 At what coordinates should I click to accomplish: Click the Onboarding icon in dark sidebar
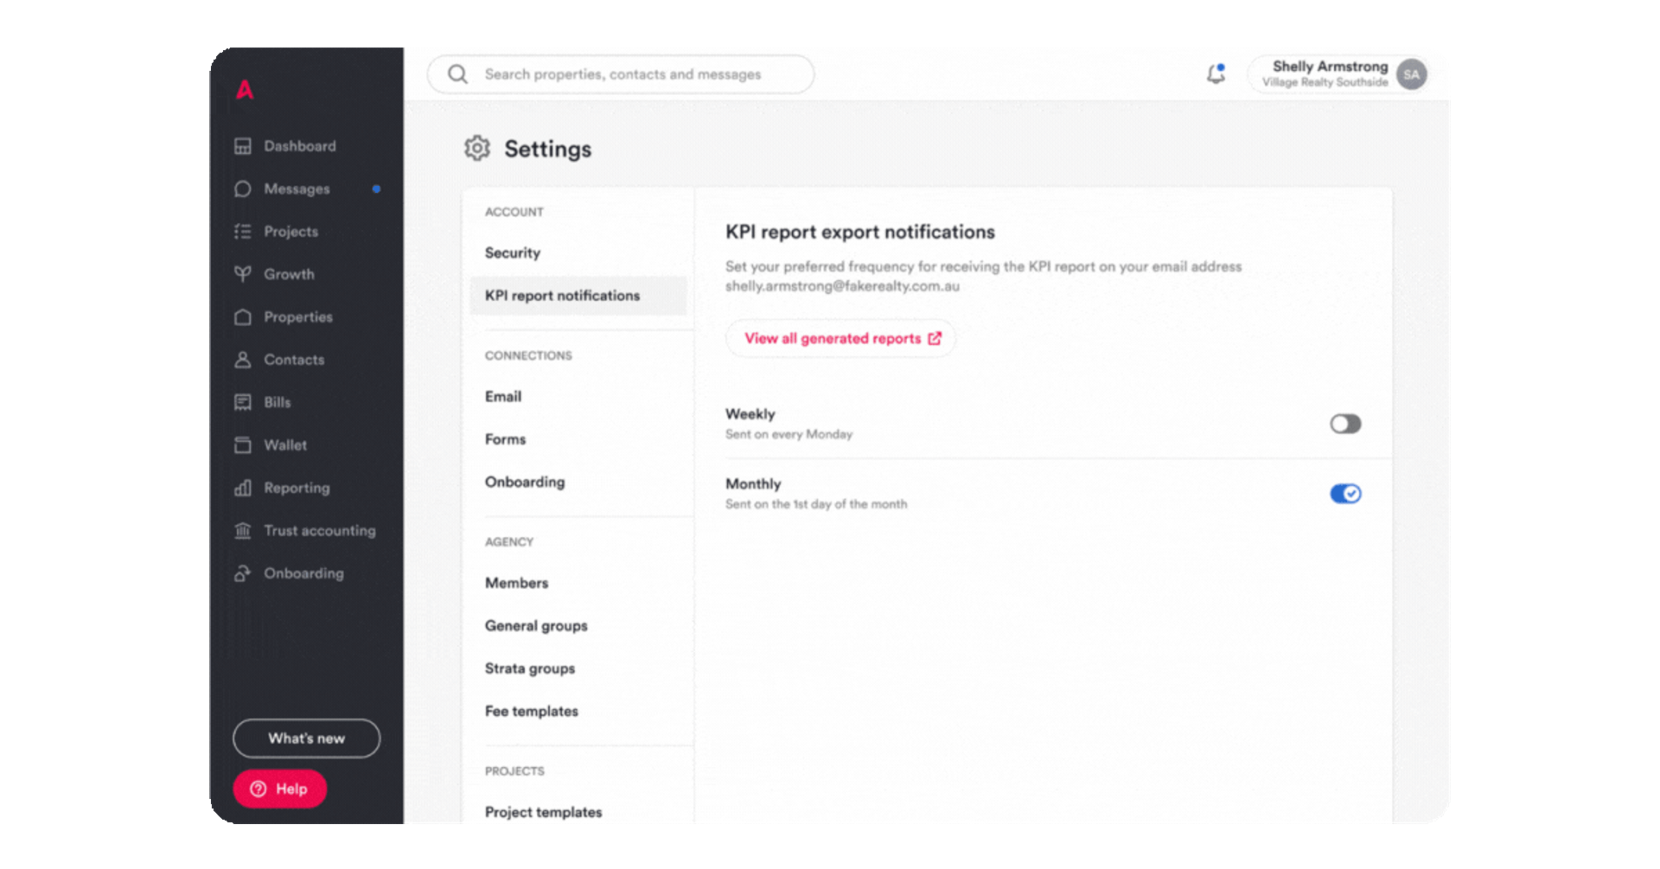coord(243,573)
